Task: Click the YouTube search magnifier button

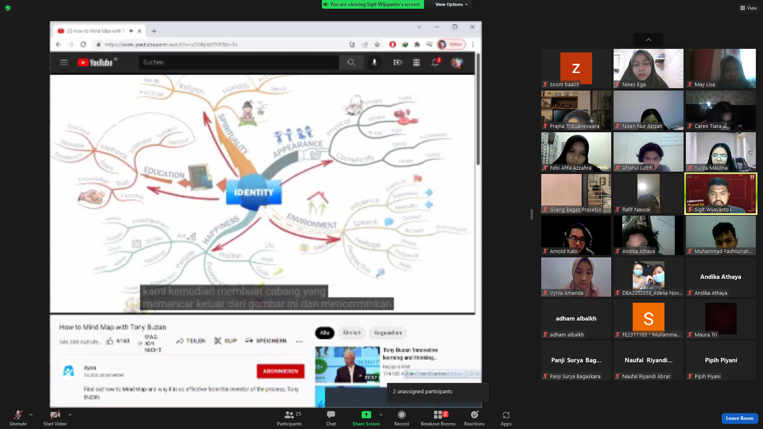Action: click(351, 62)
